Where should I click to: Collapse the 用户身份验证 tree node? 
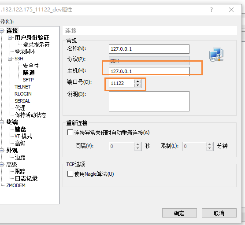click(x=10, y=37)
